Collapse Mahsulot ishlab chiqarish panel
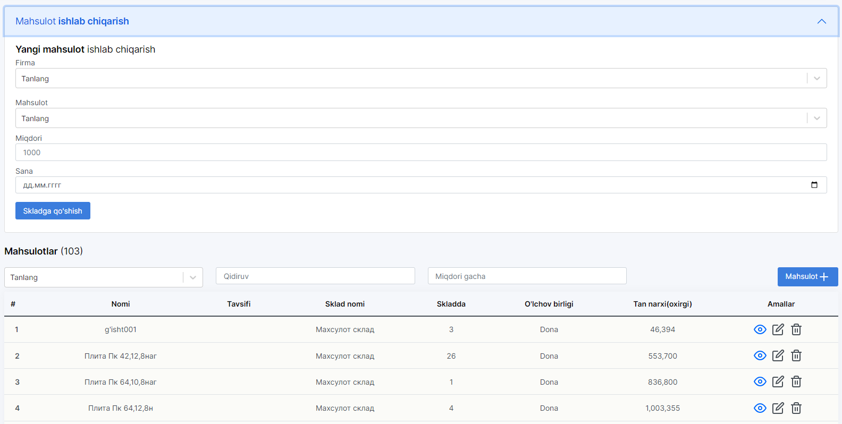 822,21
